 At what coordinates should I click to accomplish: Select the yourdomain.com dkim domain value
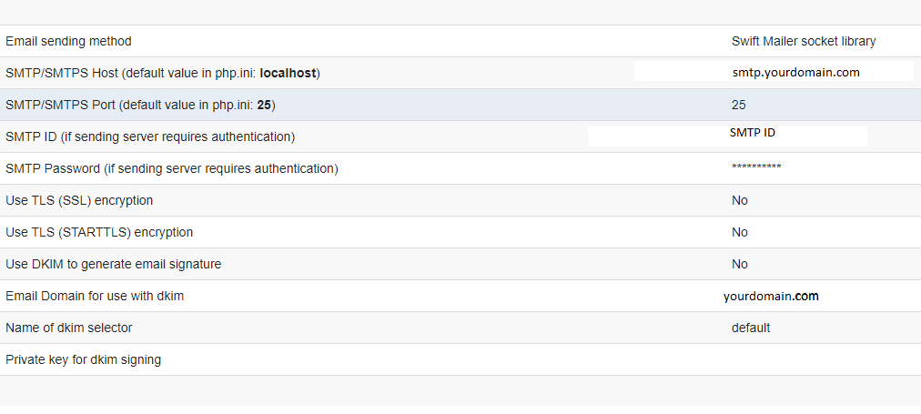[x=771, y=296]
